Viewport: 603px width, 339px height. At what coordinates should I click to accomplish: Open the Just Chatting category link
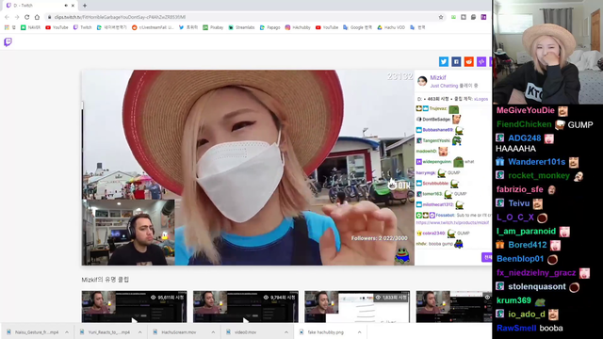444,86
